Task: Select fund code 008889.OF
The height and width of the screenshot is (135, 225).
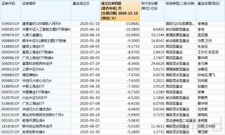Action: 10,41
